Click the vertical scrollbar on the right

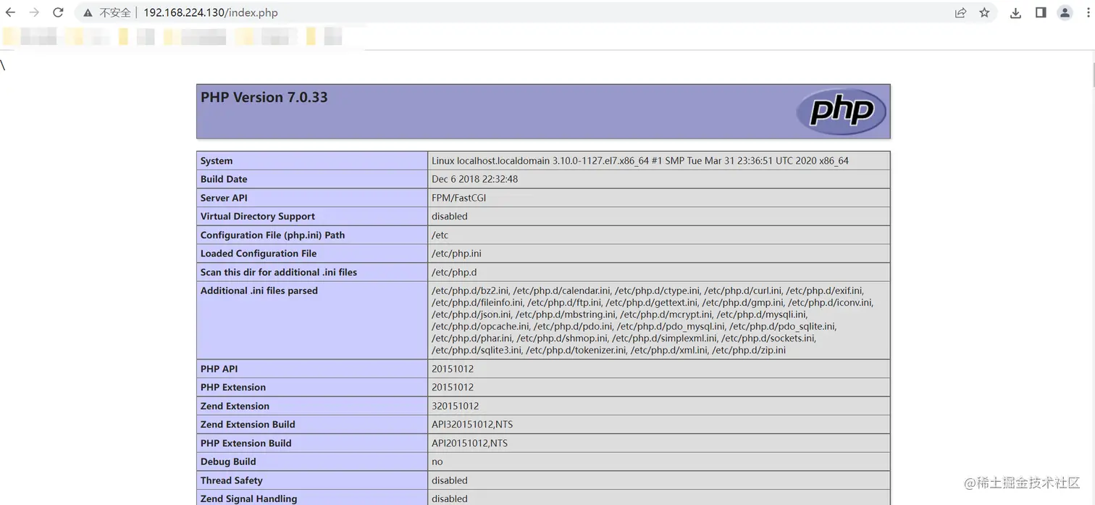pyautogui.click(x=1091, y=72)
